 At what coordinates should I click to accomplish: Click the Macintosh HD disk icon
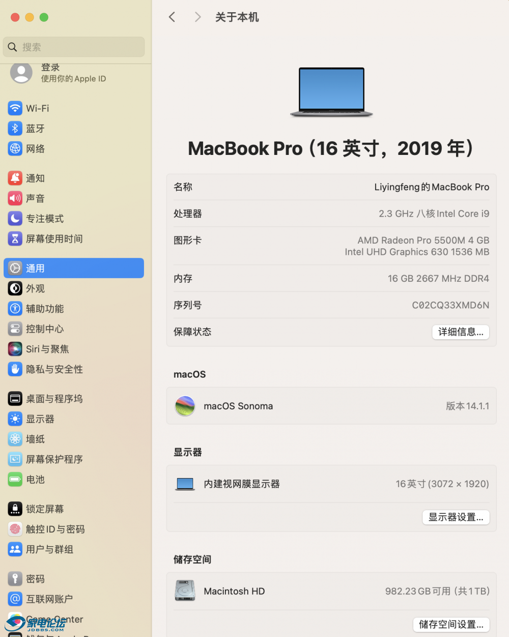pos(185,591)
